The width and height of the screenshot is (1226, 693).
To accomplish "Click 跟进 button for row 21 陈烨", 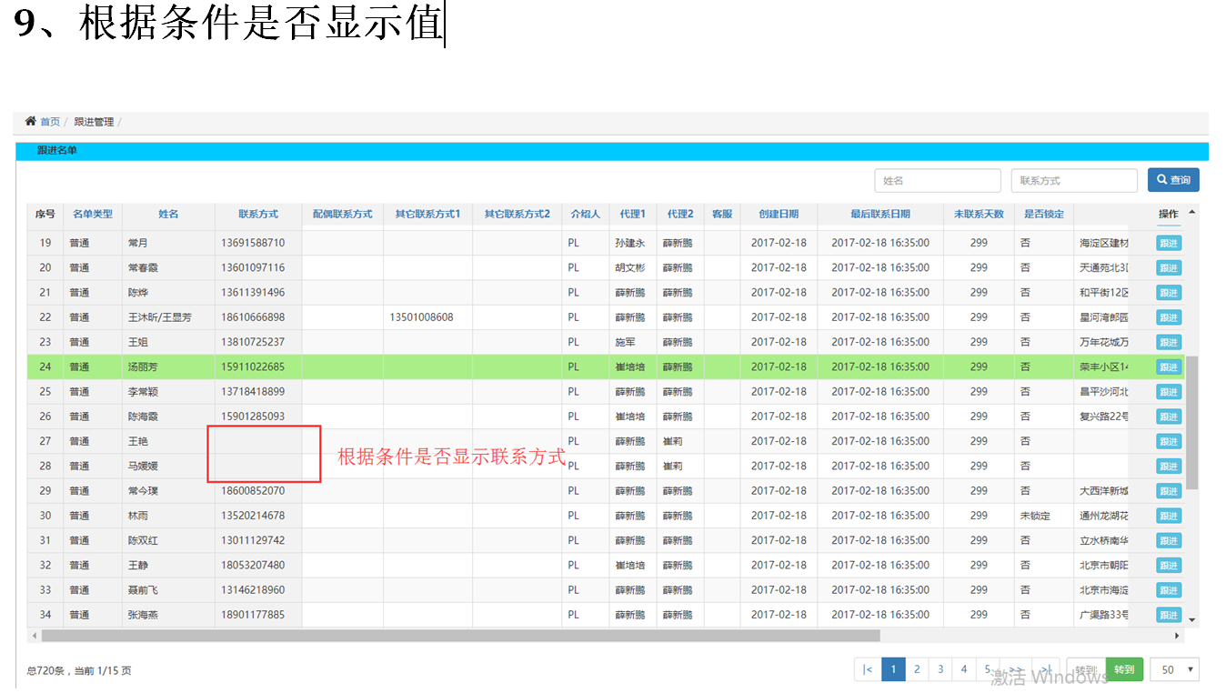I will pyautogui.click(x=1169, y=293).
